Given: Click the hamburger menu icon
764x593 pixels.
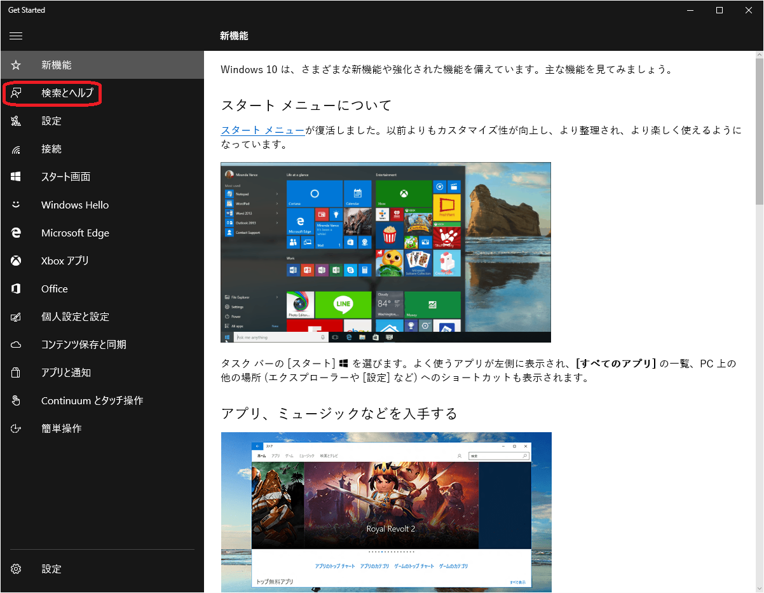Looking at the screenshot, I should [16, 36].
